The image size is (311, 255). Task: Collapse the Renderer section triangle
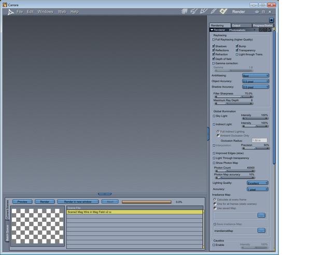click(212, 30)
